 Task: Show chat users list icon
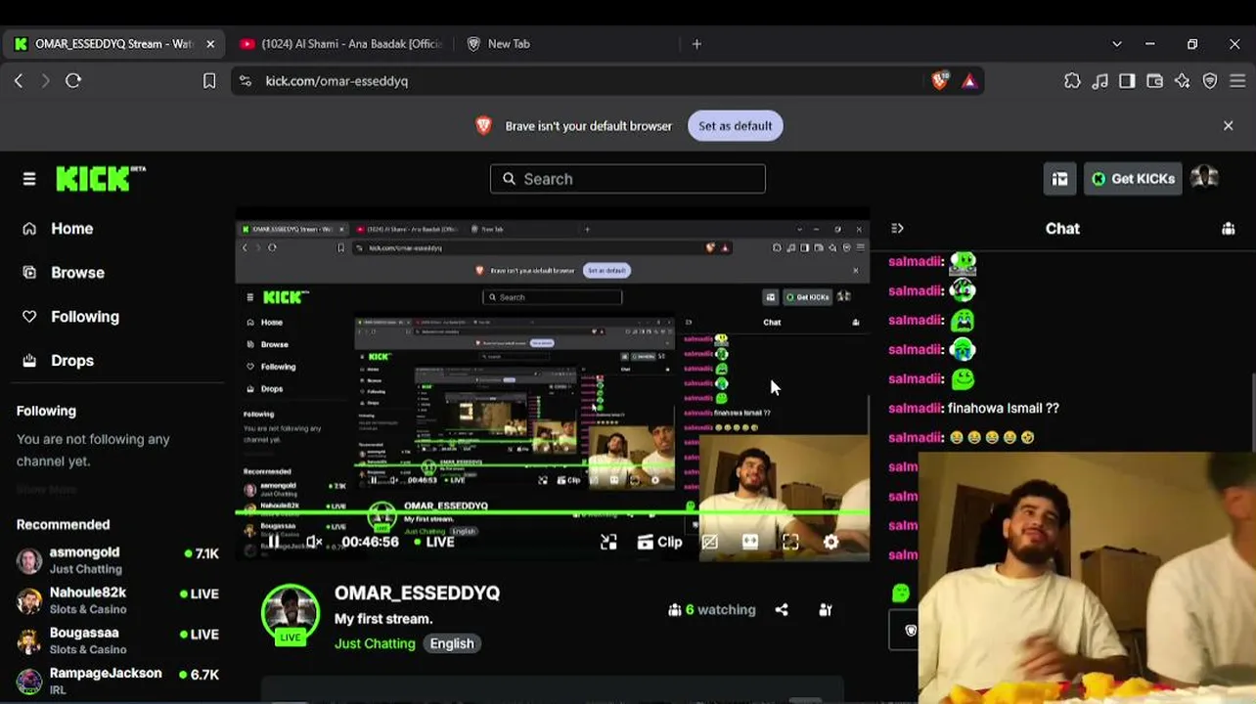tap(1228, 229)
